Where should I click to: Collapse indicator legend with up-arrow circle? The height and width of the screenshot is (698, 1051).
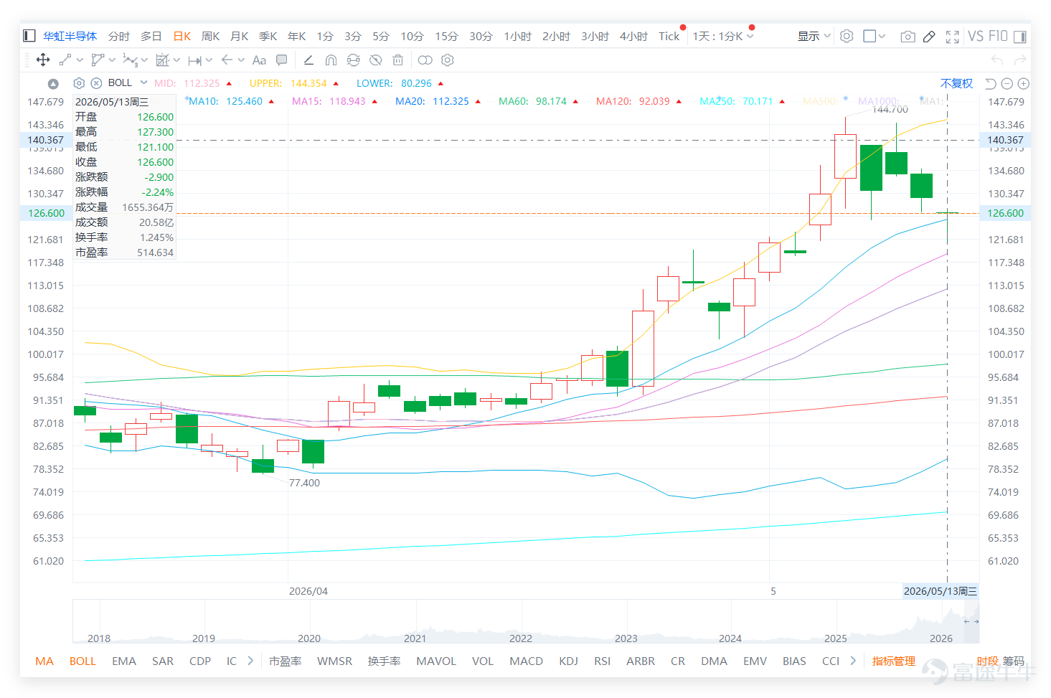[52, 84]
